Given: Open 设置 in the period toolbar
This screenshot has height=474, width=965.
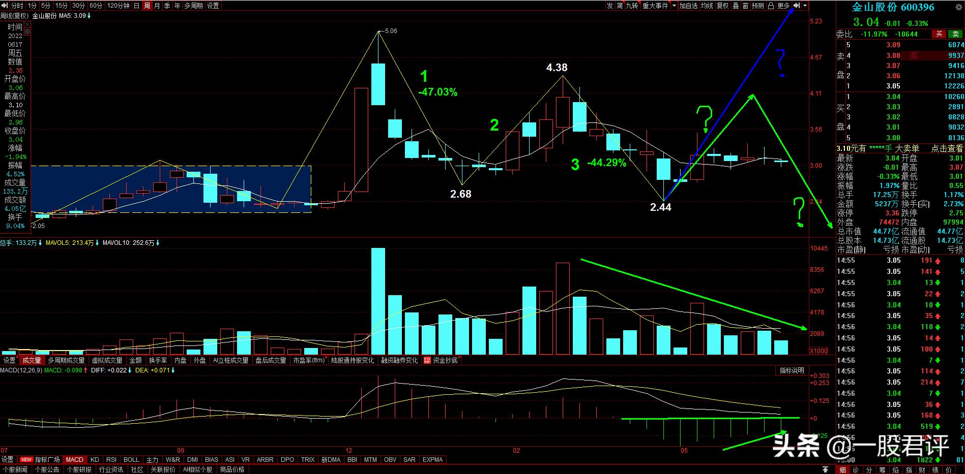Looking at the screenshot, I should (213, 6).
